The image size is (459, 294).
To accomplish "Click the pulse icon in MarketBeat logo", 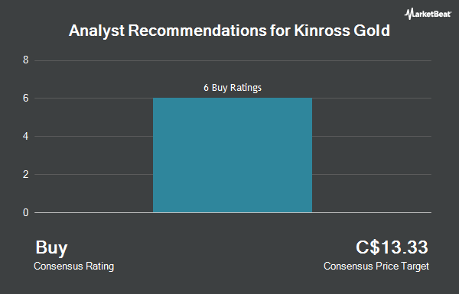I will point(409,14).
